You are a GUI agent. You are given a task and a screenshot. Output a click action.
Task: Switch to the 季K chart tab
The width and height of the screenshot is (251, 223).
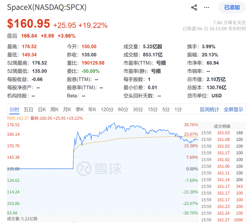pos(80,110)
